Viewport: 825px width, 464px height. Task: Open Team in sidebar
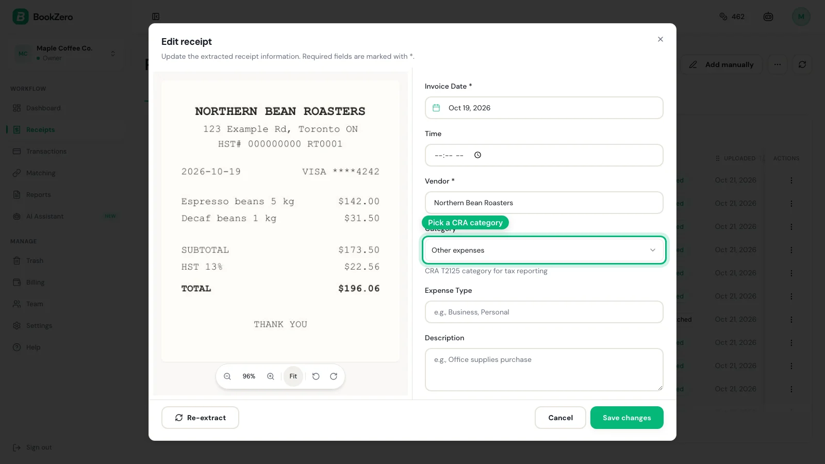[67, 304]
